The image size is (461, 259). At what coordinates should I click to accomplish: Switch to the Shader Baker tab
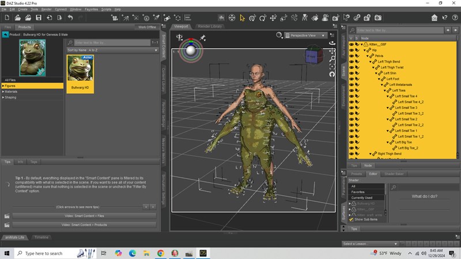coord(394,174)
